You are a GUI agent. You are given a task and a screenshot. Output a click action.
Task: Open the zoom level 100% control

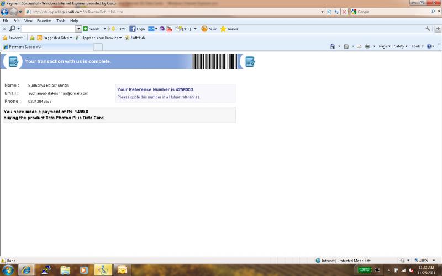point(425,260)
